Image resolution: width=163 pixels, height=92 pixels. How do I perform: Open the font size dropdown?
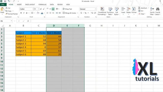click(x=38, y=9)
